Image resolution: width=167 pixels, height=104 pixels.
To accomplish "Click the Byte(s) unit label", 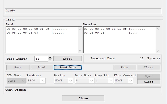I will coord(153,59).
